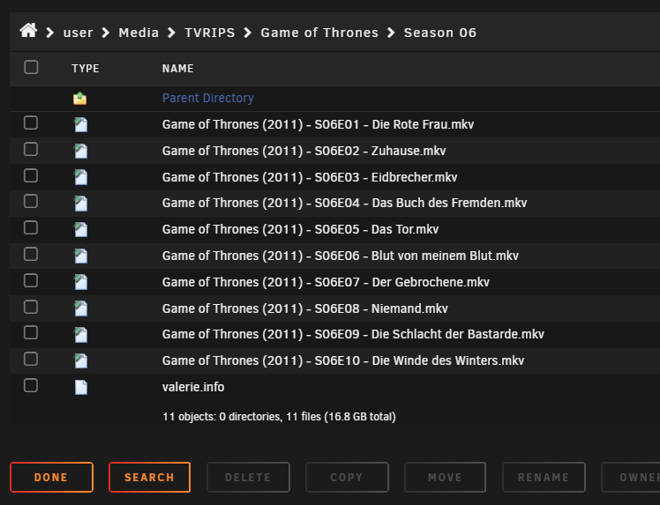Click file icon for S06E06 Blut von meinem Blut

(x=81, y=256)
